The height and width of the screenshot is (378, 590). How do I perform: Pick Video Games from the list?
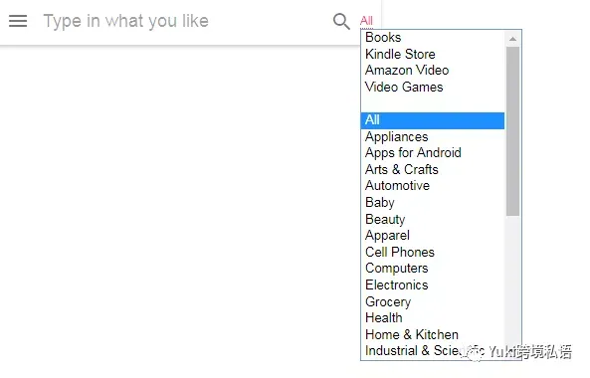[x=433, y=87]
